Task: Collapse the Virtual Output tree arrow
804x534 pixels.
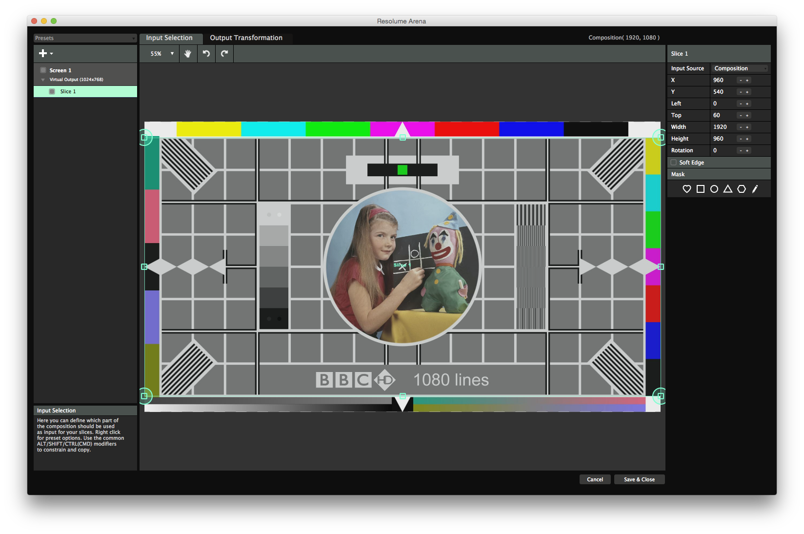Action: [x=43, y=80]
